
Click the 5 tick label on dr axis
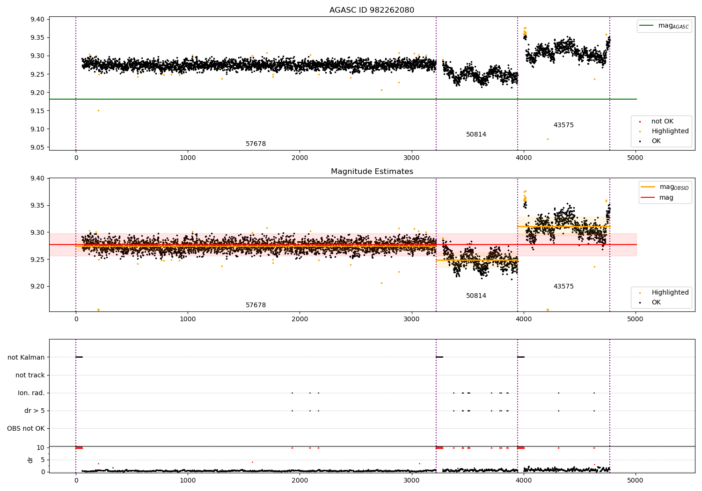[43, 460]
